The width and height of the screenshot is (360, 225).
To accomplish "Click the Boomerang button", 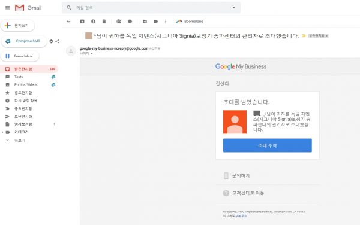I will 190,22.
